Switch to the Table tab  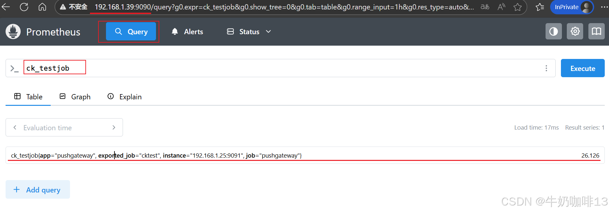tap(28, 97)
